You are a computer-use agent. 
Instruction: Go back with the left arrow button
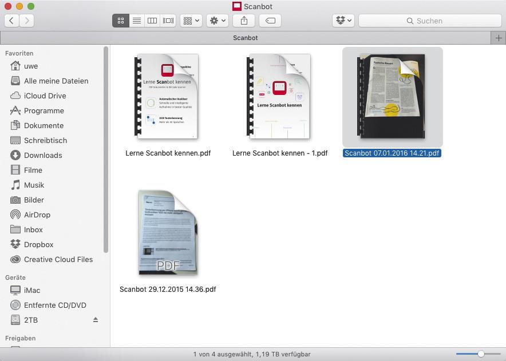11,21
